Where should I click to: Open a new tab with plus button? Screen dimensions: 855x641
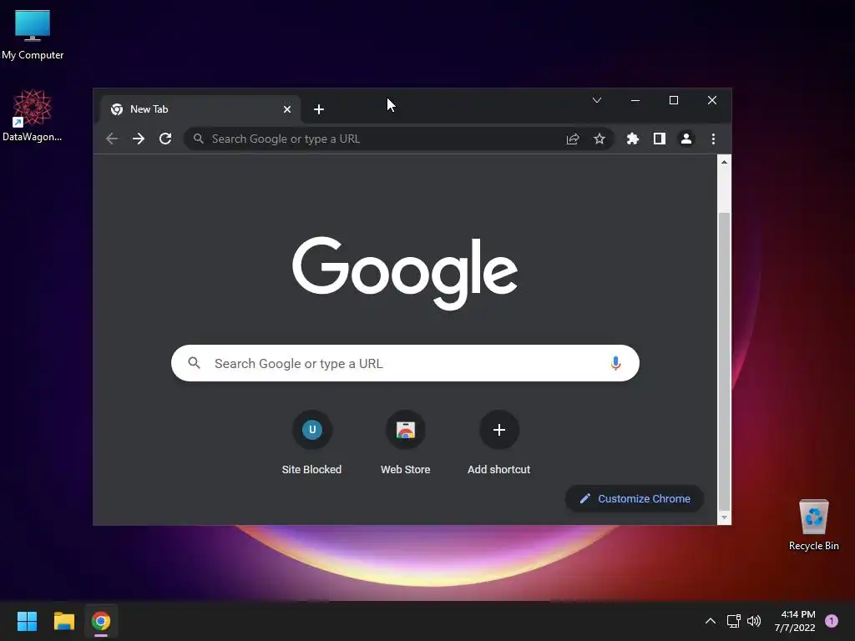tap(319, 109)
